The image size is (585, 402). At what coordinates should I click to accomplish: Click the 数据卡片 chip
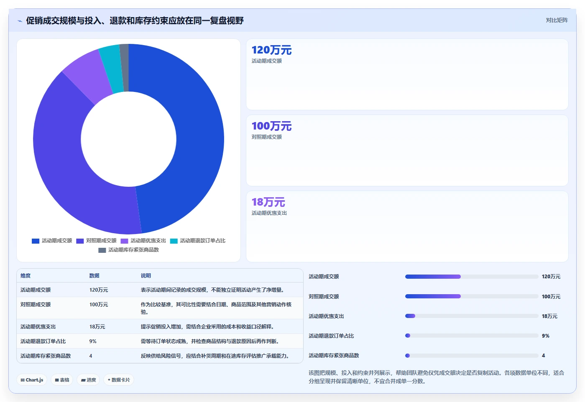click(x=119, y=380)
